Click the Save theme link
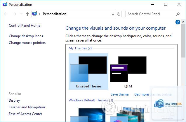Image resolution: width=186 pixels, height=122 pixels. [120, 94]
